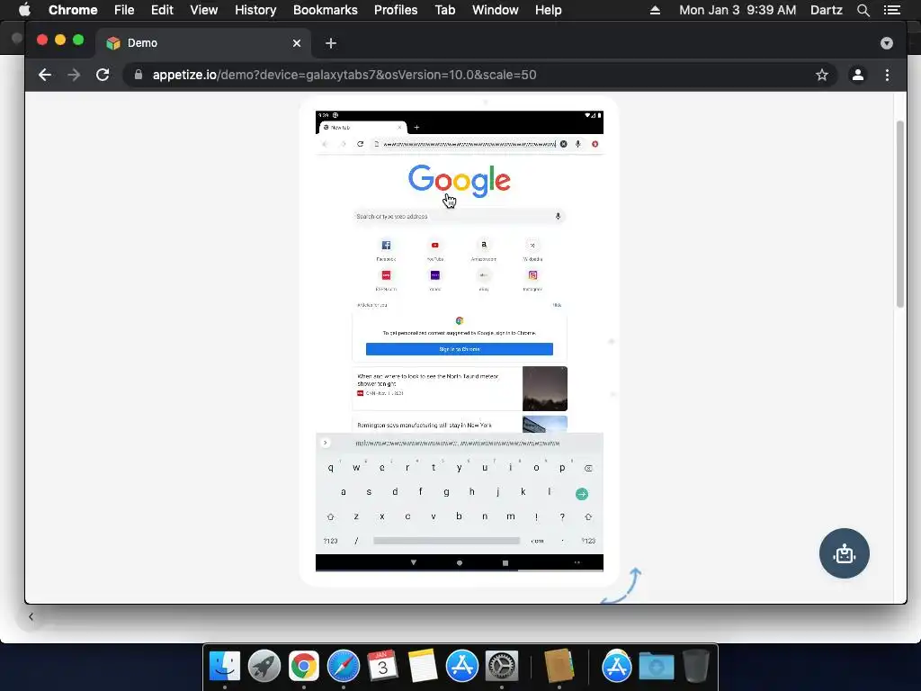Open the Bookmarks menu
Screen dimensions: 921x691
pos(326,10)
